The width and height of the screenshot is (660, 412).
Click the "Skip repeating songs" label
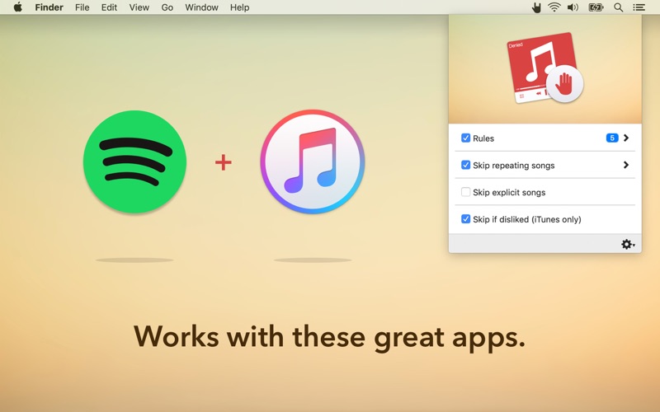513,166
